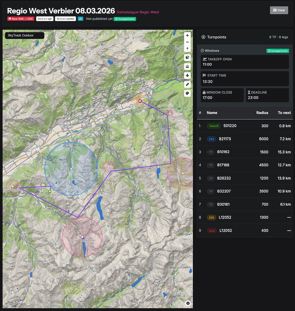Select SSS B21173 turnpoint row
This screenshot has width=295, height=311.
pyautogui.click(x=245, y=139)
